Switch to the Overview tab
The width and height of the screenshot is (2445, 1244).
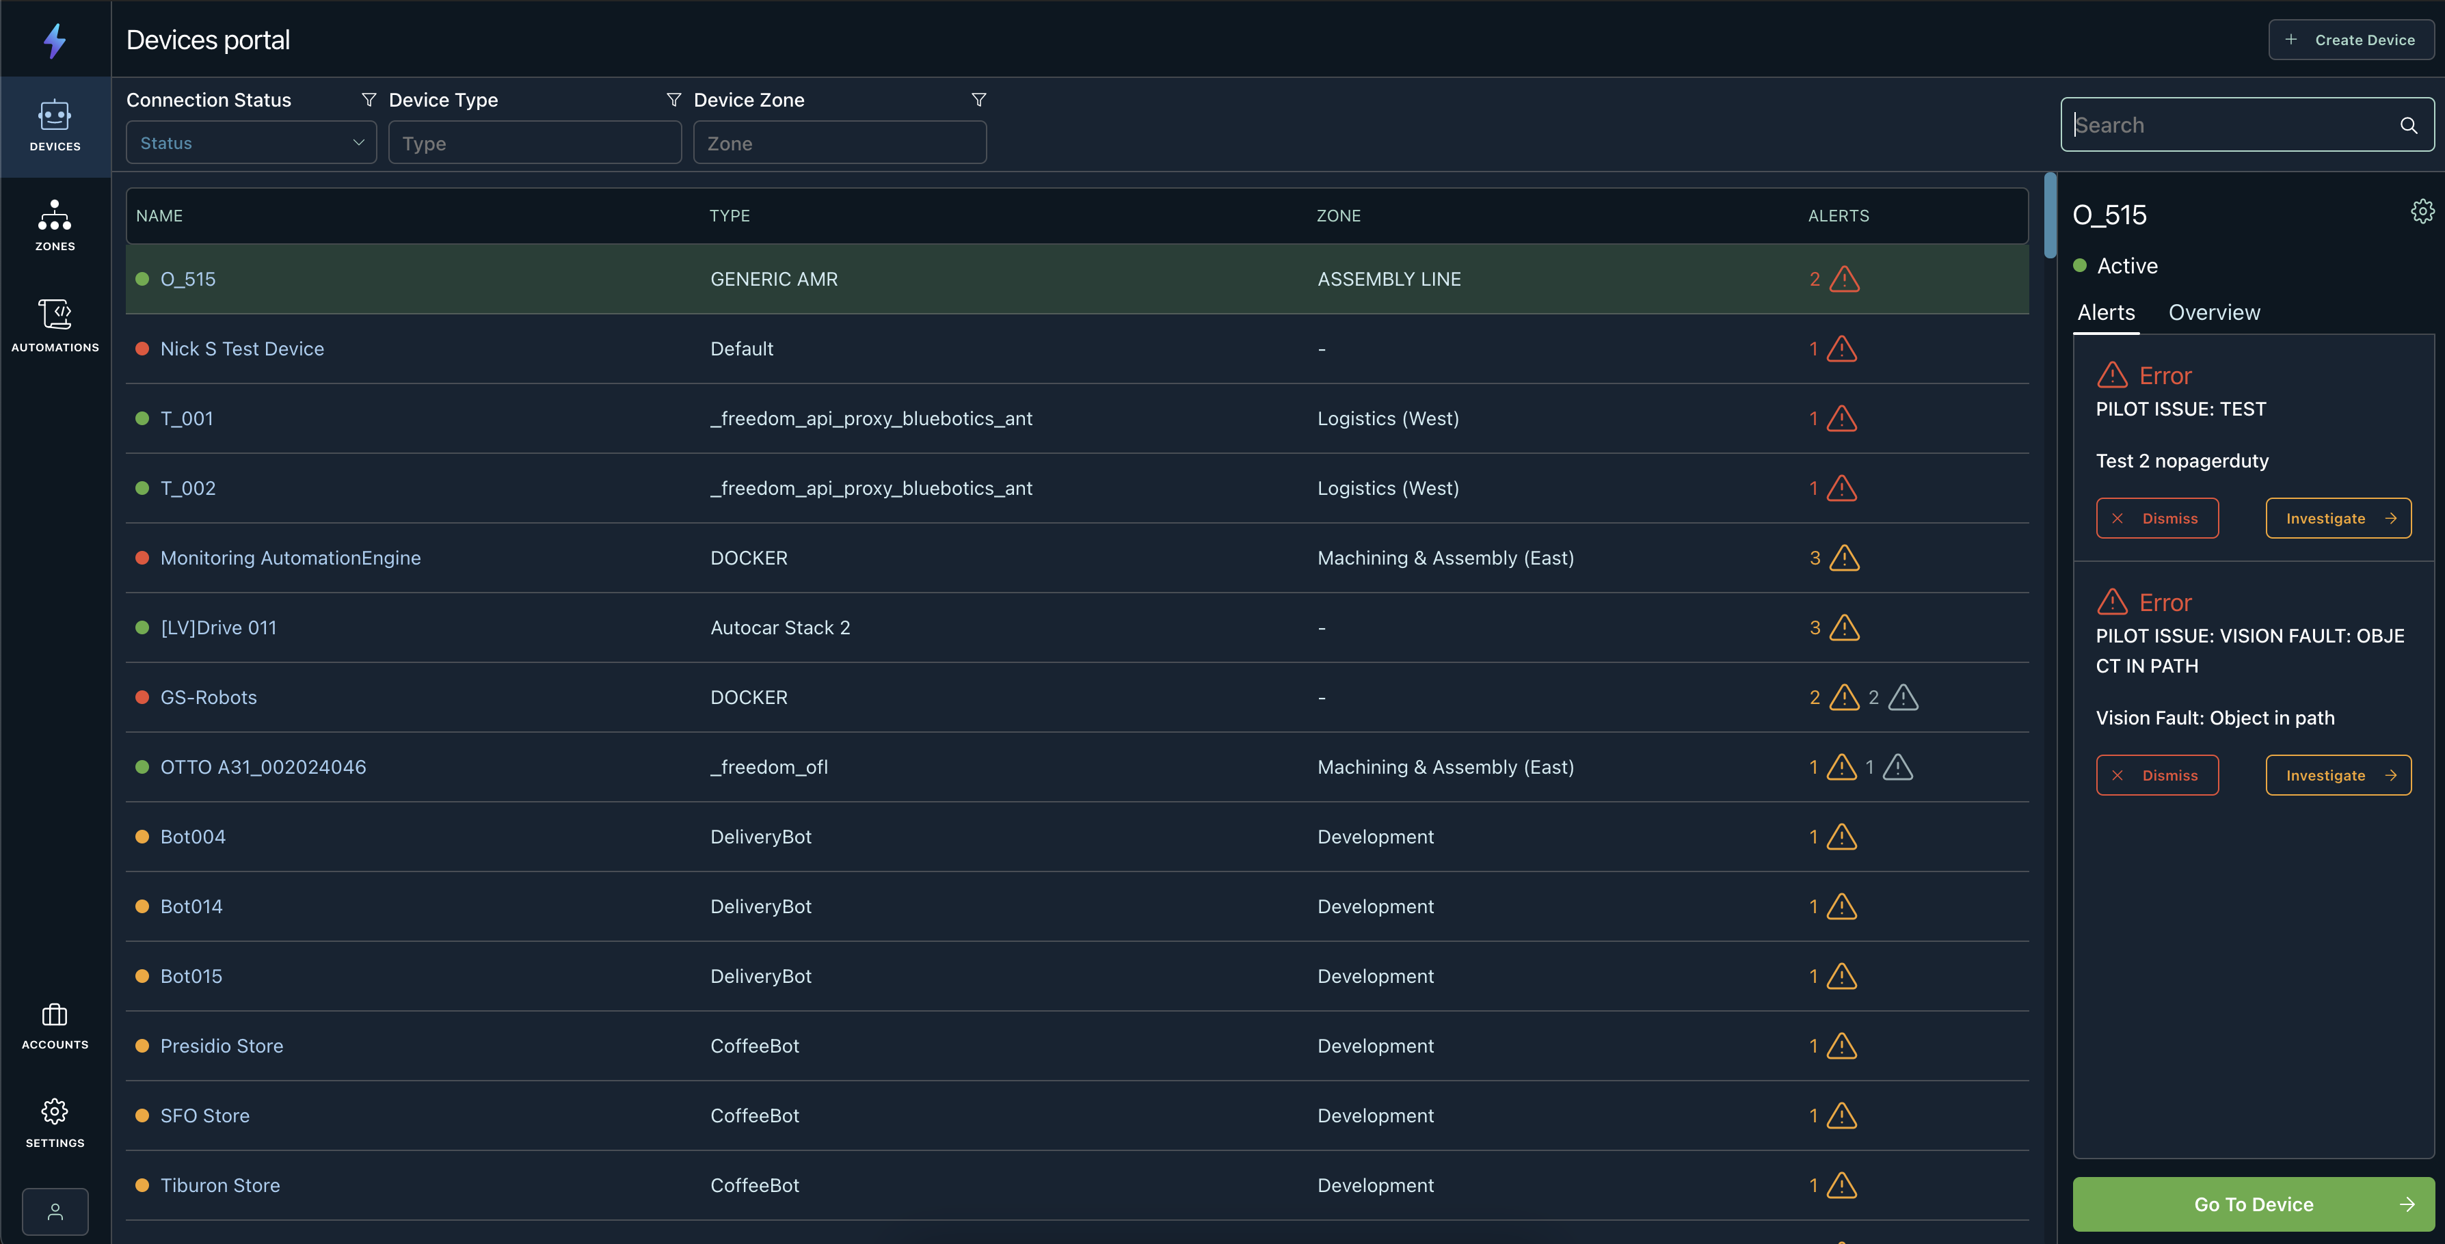click(x=2213, y=313)
